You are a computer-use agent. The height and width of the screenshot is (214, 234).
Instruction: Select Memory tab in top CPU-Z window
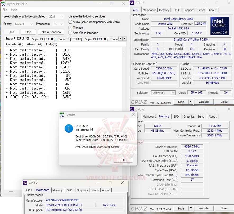pyautogui.click(x=164, y=10)
